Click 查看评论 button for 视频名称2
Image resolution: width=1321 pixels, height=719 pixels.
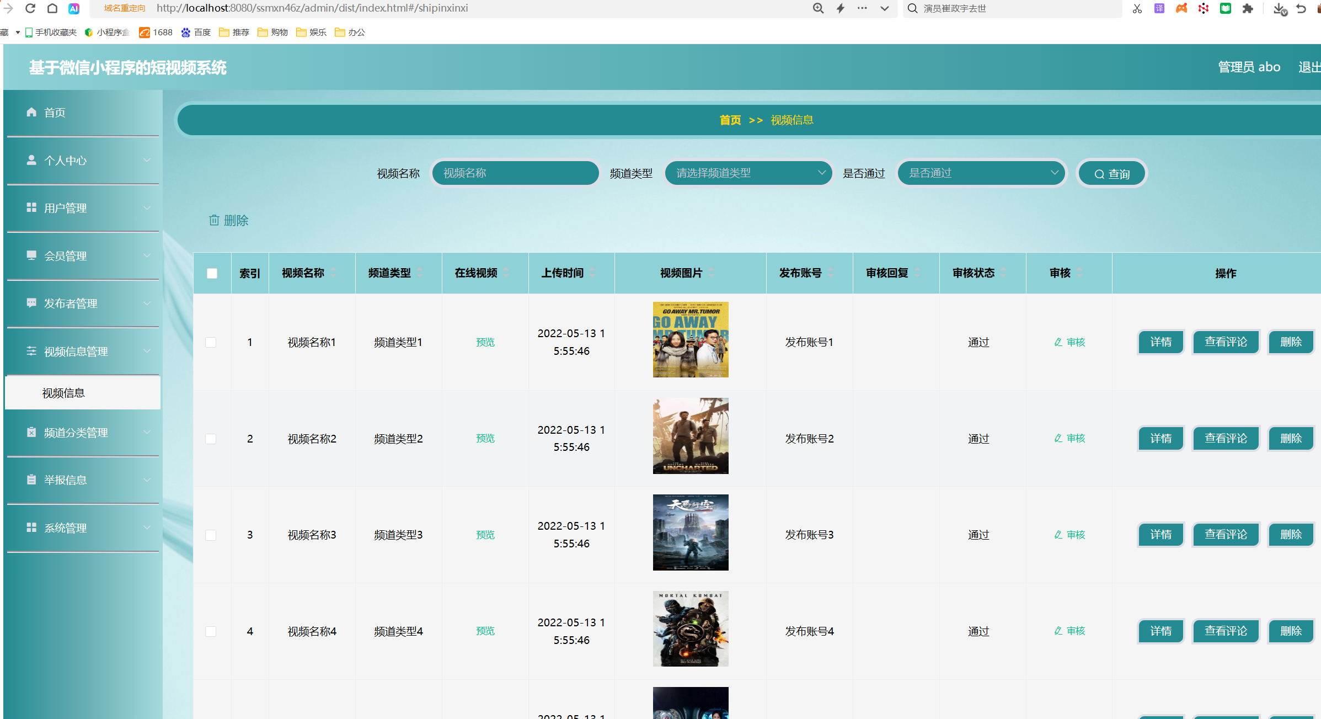1226,439
